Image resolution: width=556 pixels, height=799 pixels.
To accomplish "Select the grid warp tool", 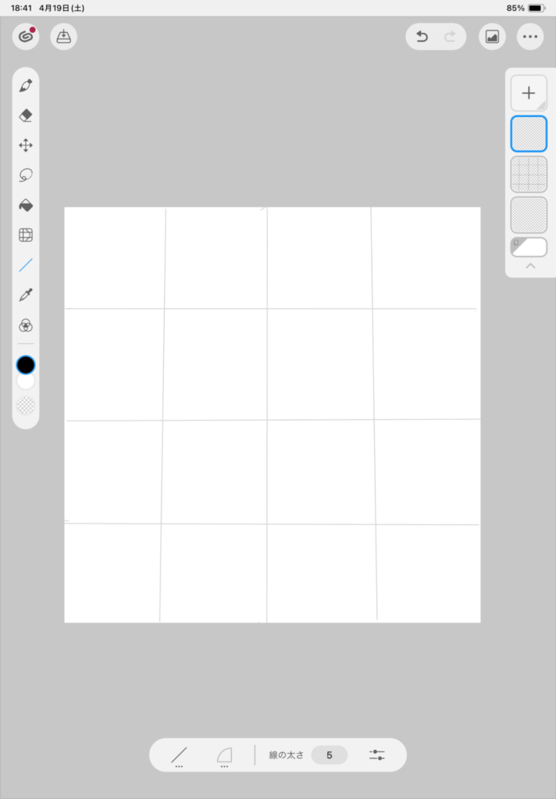I will point(26,235).
